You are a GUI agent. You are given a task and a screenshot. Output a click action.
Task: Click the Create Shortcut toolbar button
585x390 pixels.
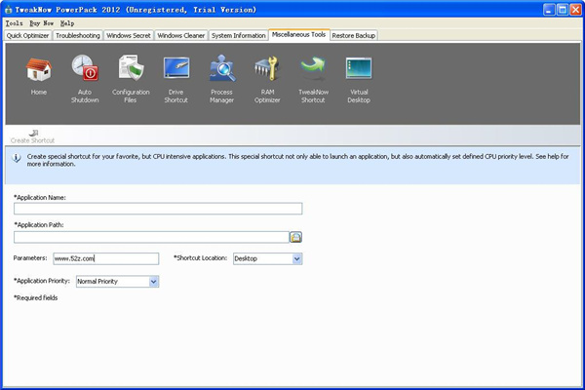(x=33, y=136)
